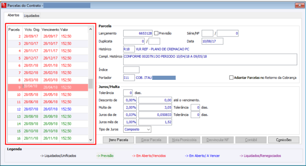Click the Multa percent field 2,00%
The width and height of the screenshot is (306, 166).
[130, 107]
